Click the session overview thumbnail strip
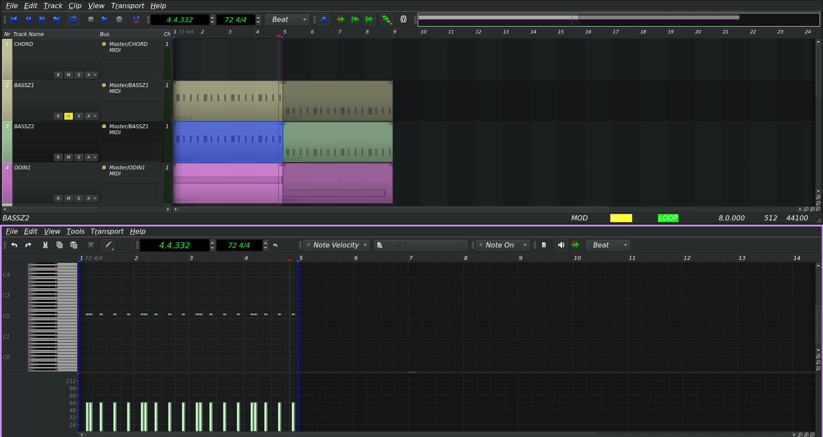The image size is (823, 437). 618,20
